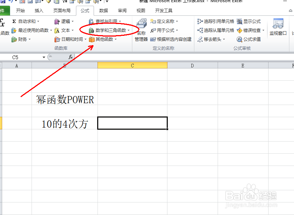Switch to the 数据 (Data) ribbon tab
294x215 pixels.
103,10
